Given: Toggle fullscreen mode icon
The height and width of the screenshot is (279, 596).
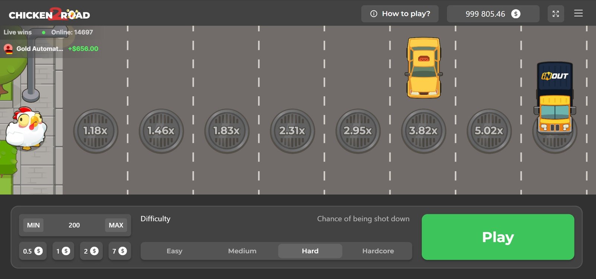Looking at the screenshot, I should click(555, 14).
